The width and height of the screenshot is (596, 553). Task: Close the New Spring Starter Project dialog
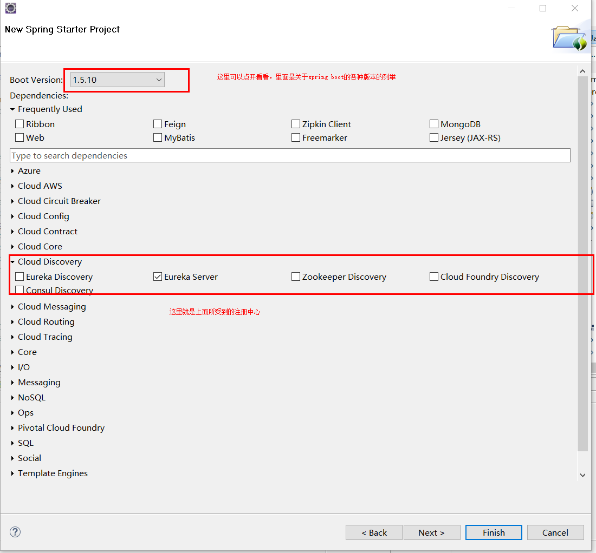coord(575,8)
